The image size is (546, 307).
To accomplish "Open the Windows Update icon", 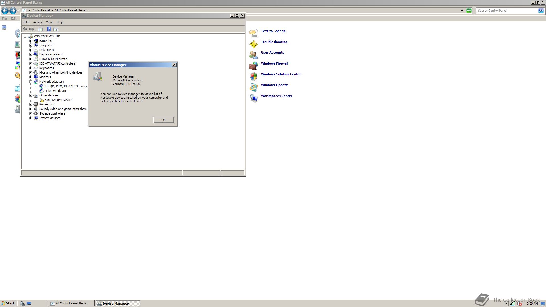I will (x=253, y=87).
